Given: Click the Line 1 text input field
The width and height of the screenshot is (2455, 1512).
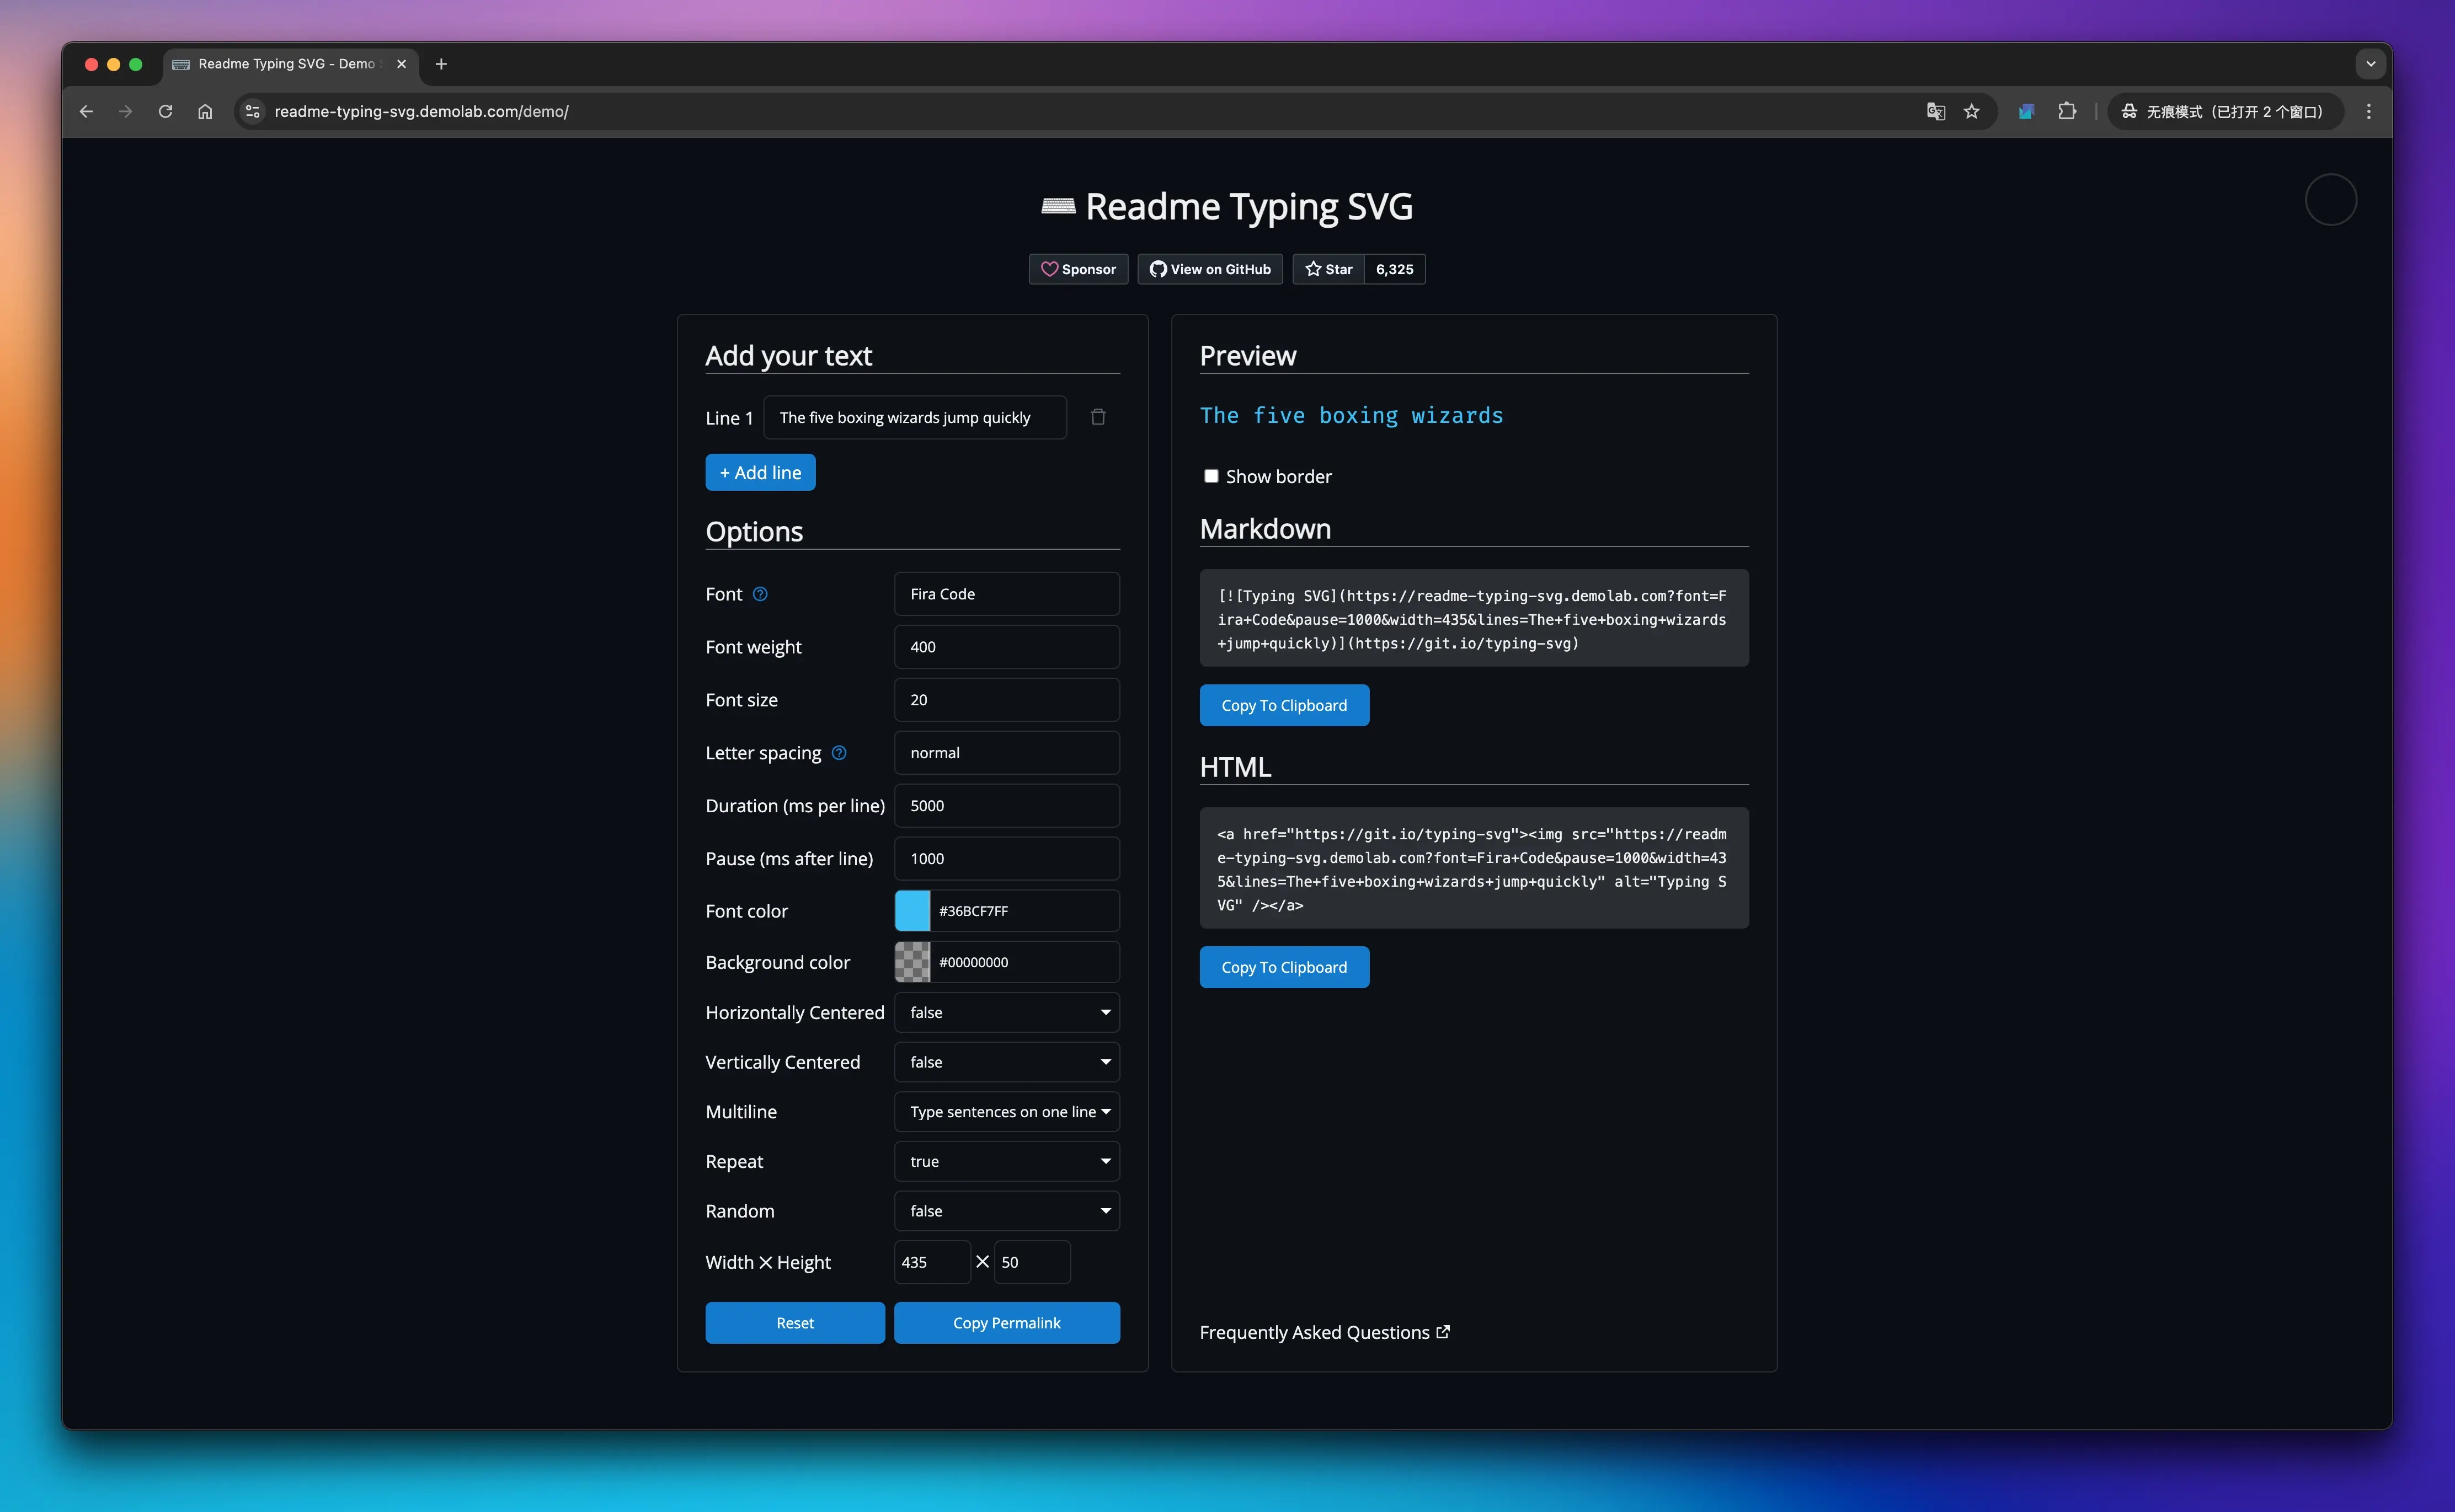Looking at the screenshot, I should click(914, 418).
